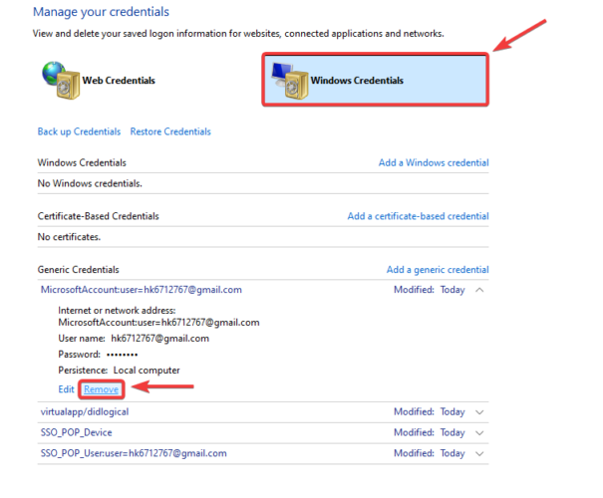This screenshot has height=498, width=603.
Task: Switch to the Web Credentials tab
Action: (x=117, y=80)
